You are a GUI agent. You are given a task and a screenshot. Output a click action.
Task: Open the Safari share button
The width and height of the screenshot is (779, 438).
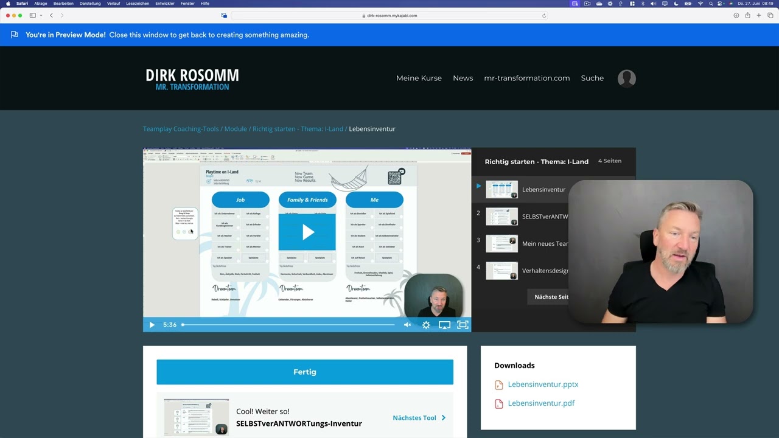tap(747, 15)
